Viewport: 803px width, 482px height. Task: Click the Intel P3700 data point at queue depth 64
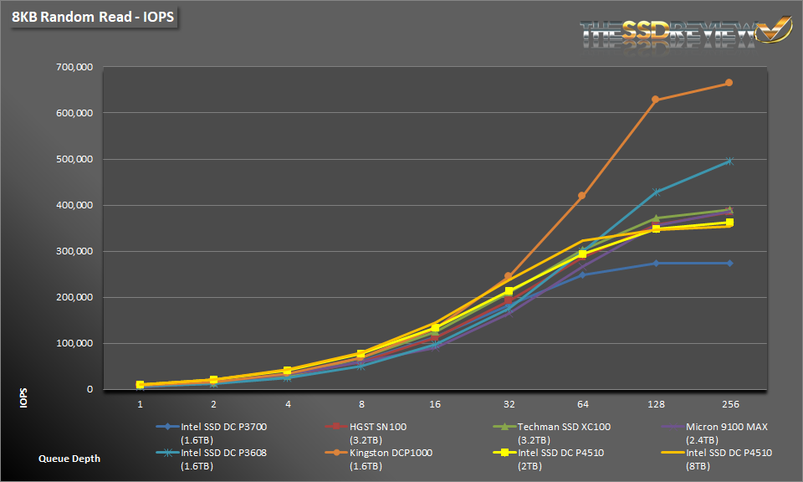click(582, 275)
